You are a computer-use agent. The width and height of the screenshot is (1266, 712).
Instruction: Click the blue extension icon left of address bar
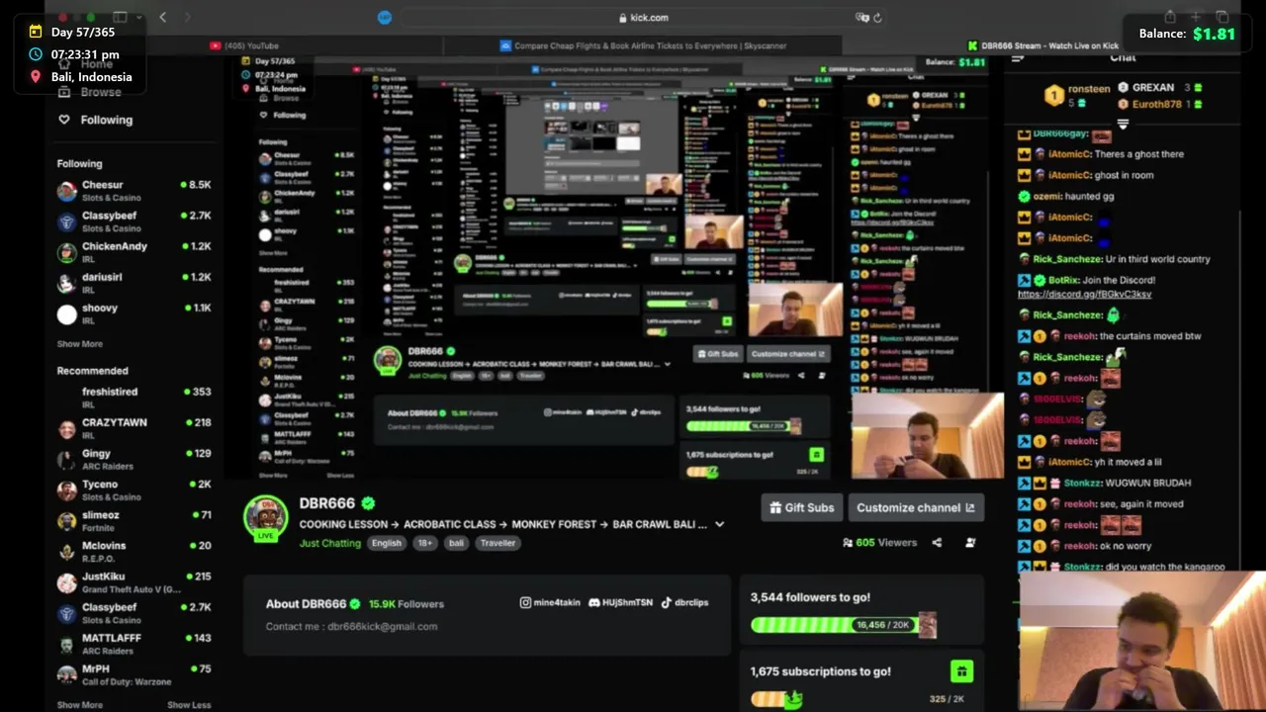pyautogui.click(x=385, y=18)
